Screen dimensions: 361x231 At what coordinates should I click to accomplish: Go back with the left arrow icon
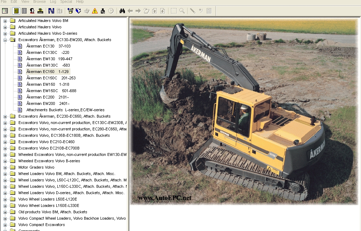[x=130, y=11]
